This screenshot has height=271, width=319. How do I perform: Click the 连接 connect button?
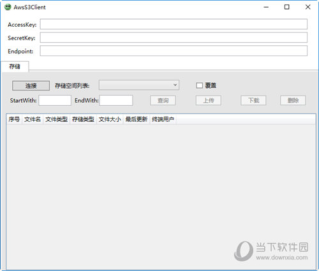31,85
